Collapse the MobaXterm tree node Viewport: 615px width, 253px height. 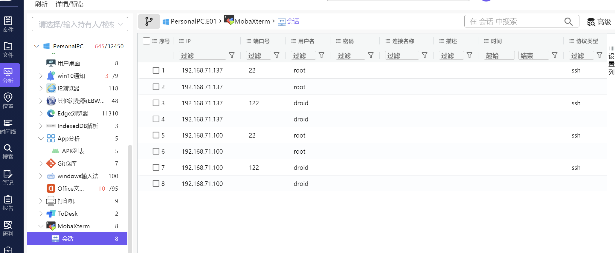[x=41, y=226]
